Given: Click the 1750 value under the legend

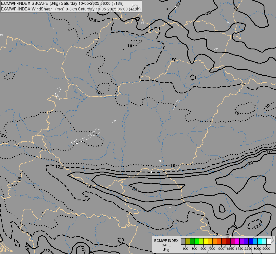Looking at the screenshot, I should click(x=239, y=249).
